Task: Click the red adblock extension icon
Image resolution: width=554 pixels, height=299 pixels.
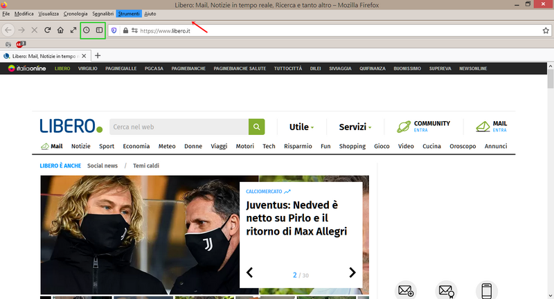Action: pyautogui.click(x=21, y=44)
